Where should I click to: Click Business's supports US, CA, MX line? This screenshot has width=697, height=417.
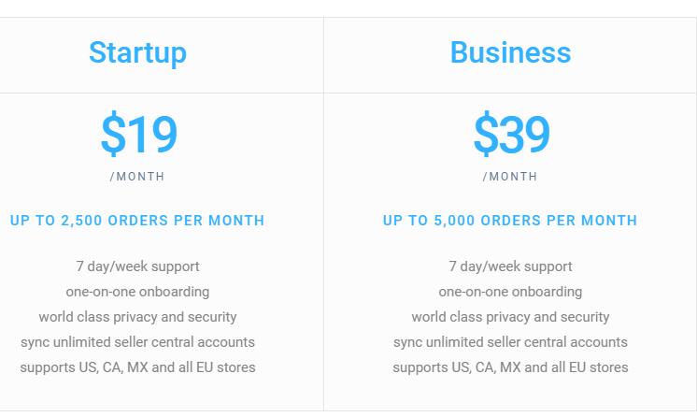(x=510, y=367)
